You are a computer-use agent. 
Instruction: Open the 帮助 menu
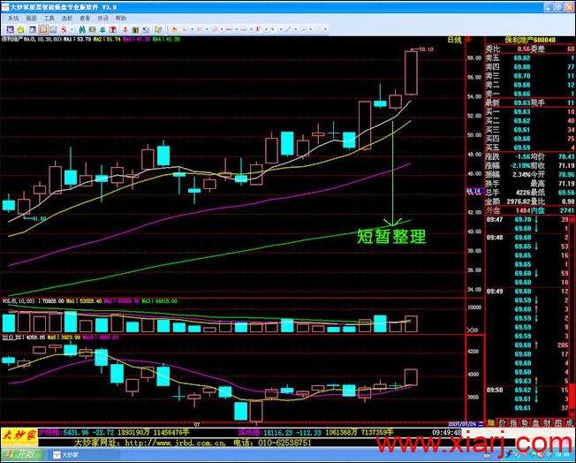click(x=121, y=18)
